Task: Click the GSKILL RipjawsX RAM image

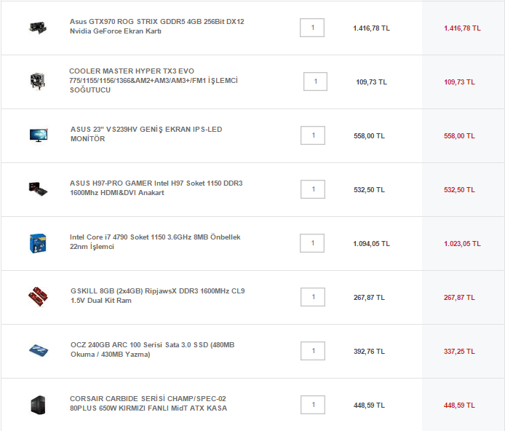Action: click(38, 296)
